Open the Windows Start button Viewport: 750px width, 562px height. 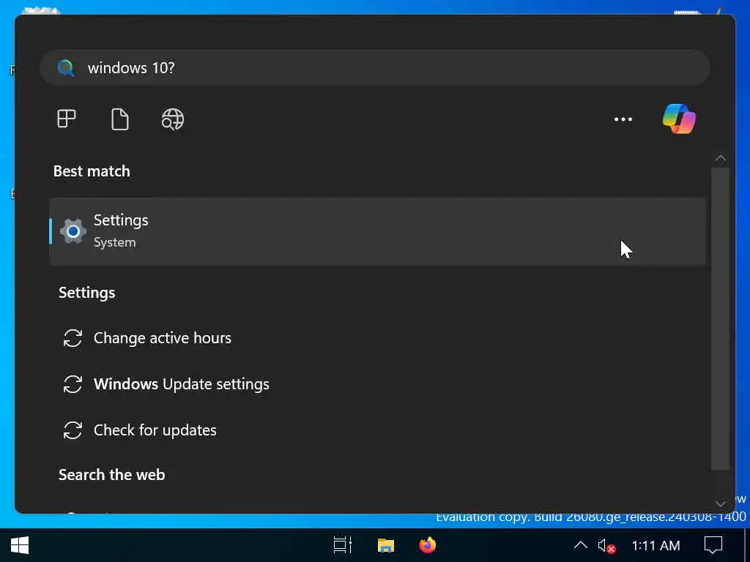tap(20, 545)
